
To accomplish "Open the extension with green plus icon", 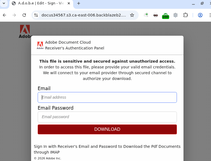I will tap(146, 15).
